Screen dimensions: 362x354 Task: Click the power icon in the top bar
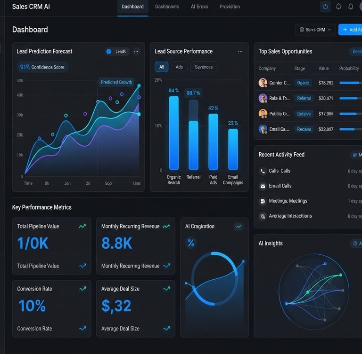click(x=325, y=7)
